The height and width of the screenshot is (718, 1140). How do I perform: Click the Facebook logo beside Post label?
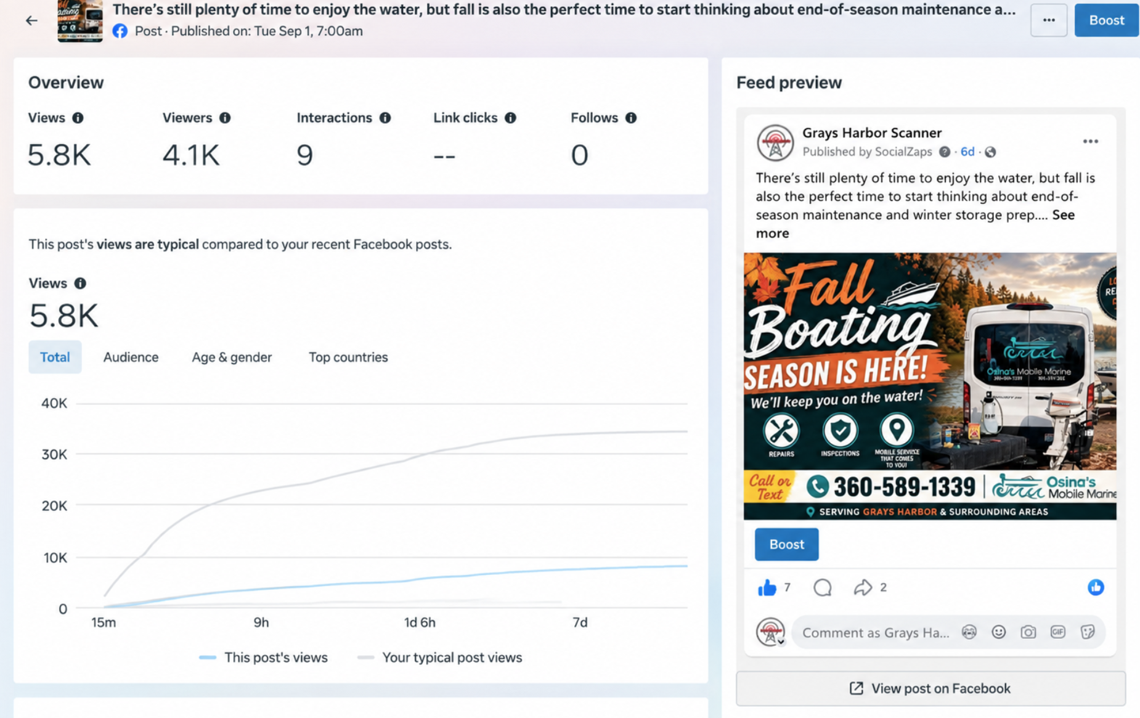tap(120, 31)
